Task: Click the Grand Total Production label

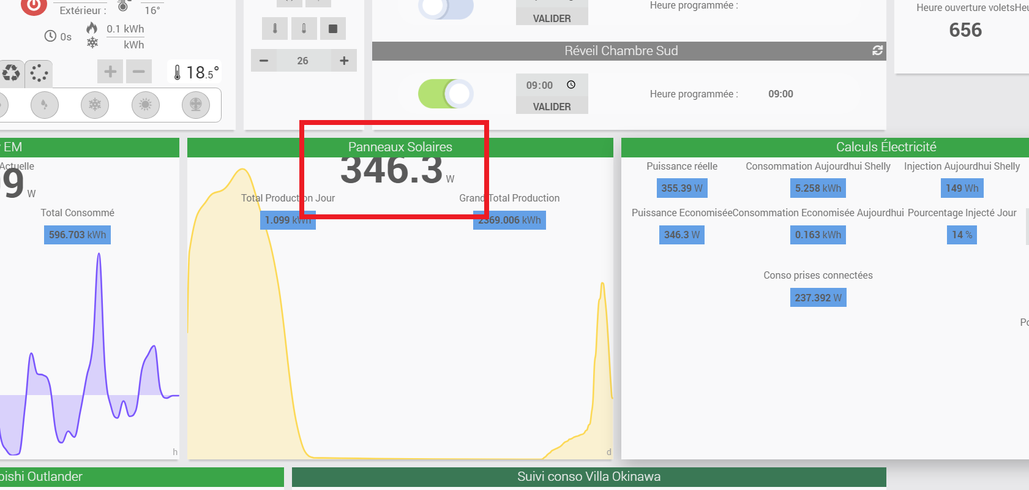Action: [509, 198]
